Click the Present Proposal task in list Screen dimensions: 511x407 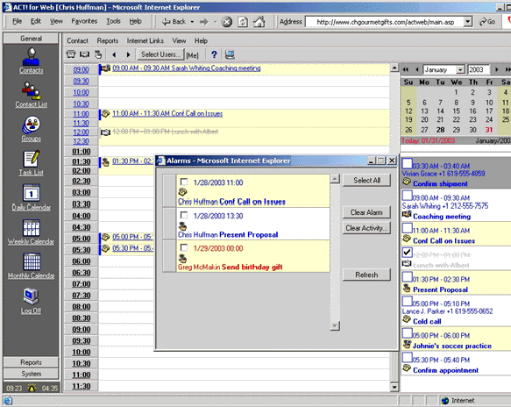[x=440, y=289]
